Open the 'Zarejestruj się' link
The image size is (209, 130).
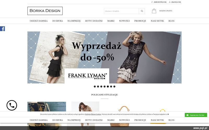pos(160,2)
